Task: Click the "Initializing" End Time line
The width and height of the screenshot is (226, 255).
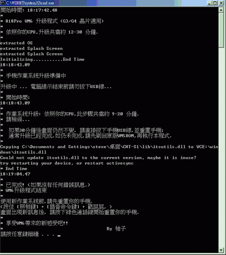Action: [42, 59]
